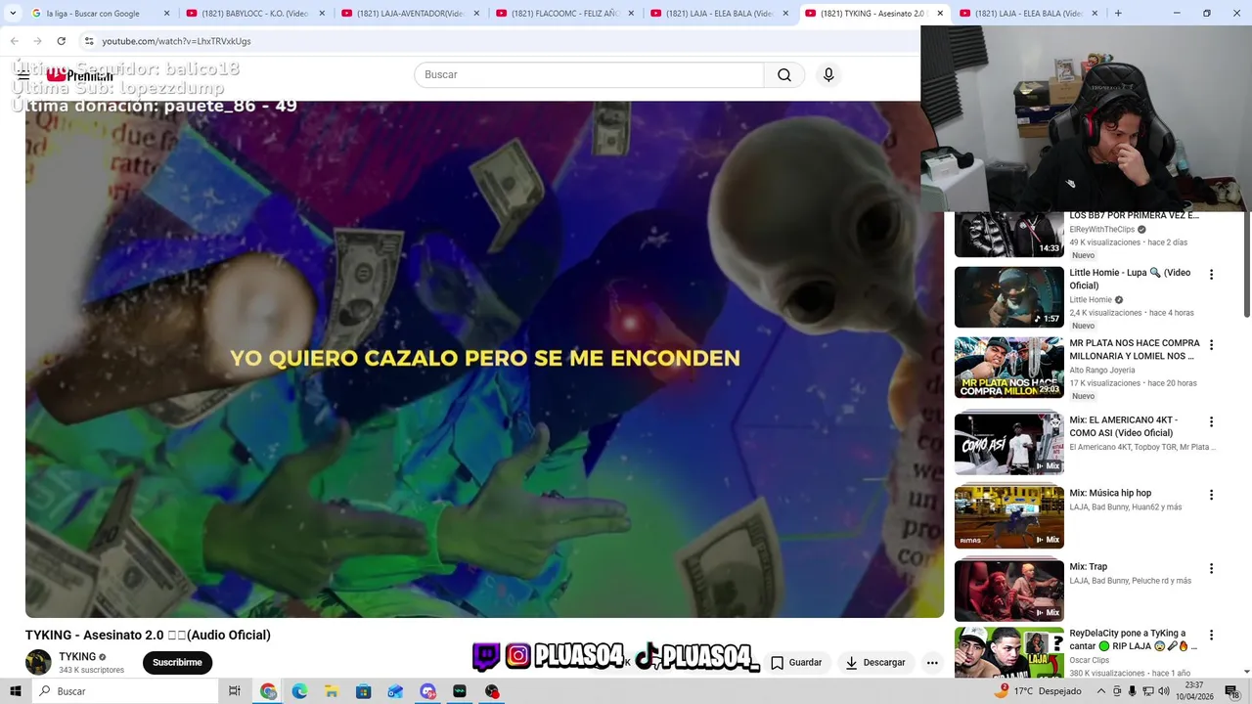Open options menu for Mix: Música hip hop

click(x=1211, y=495)
